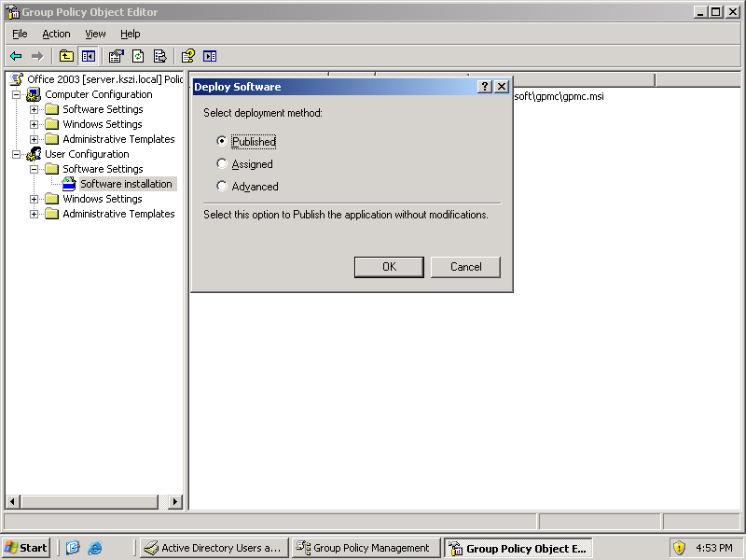
Task: Confirm deployment with the OK button
Action: click(x=389, y=267)
